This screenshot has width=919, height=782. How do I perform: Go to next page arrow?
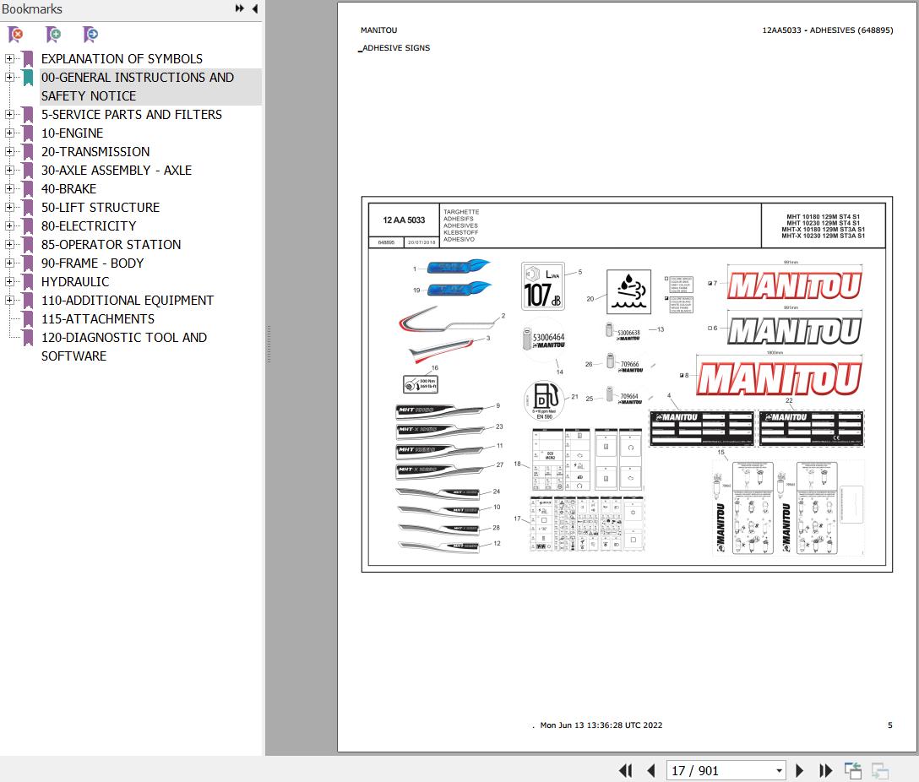click(799, 771)
